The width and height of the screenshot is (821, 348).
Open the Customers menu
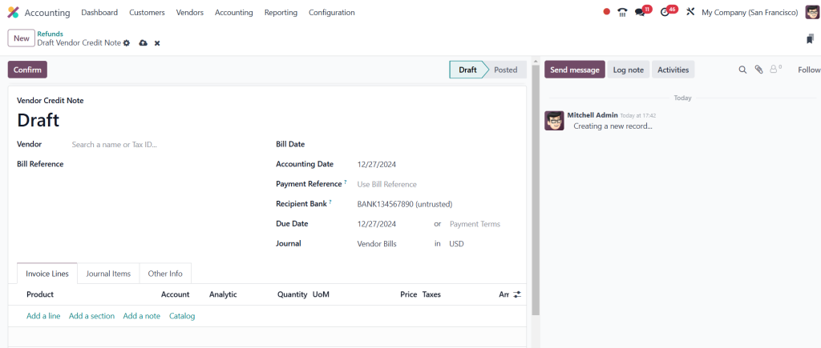(x=148, y=12)
